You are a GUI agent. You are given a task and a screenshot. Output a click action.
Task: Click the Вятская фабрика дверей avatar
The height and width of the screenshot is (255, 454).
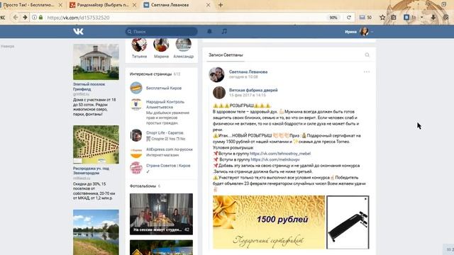point(219,93)
